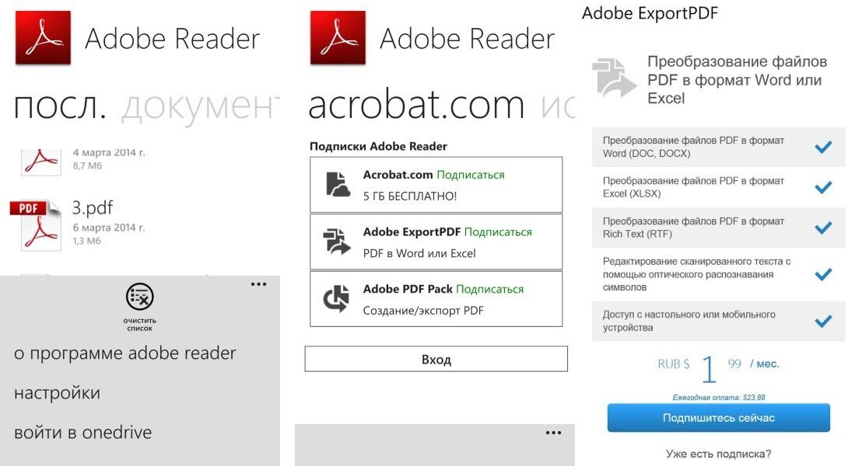Open the three-dots menu in acrobat.com screen
The width and height of the screenshot is (848, 466).
pos(553,433)
